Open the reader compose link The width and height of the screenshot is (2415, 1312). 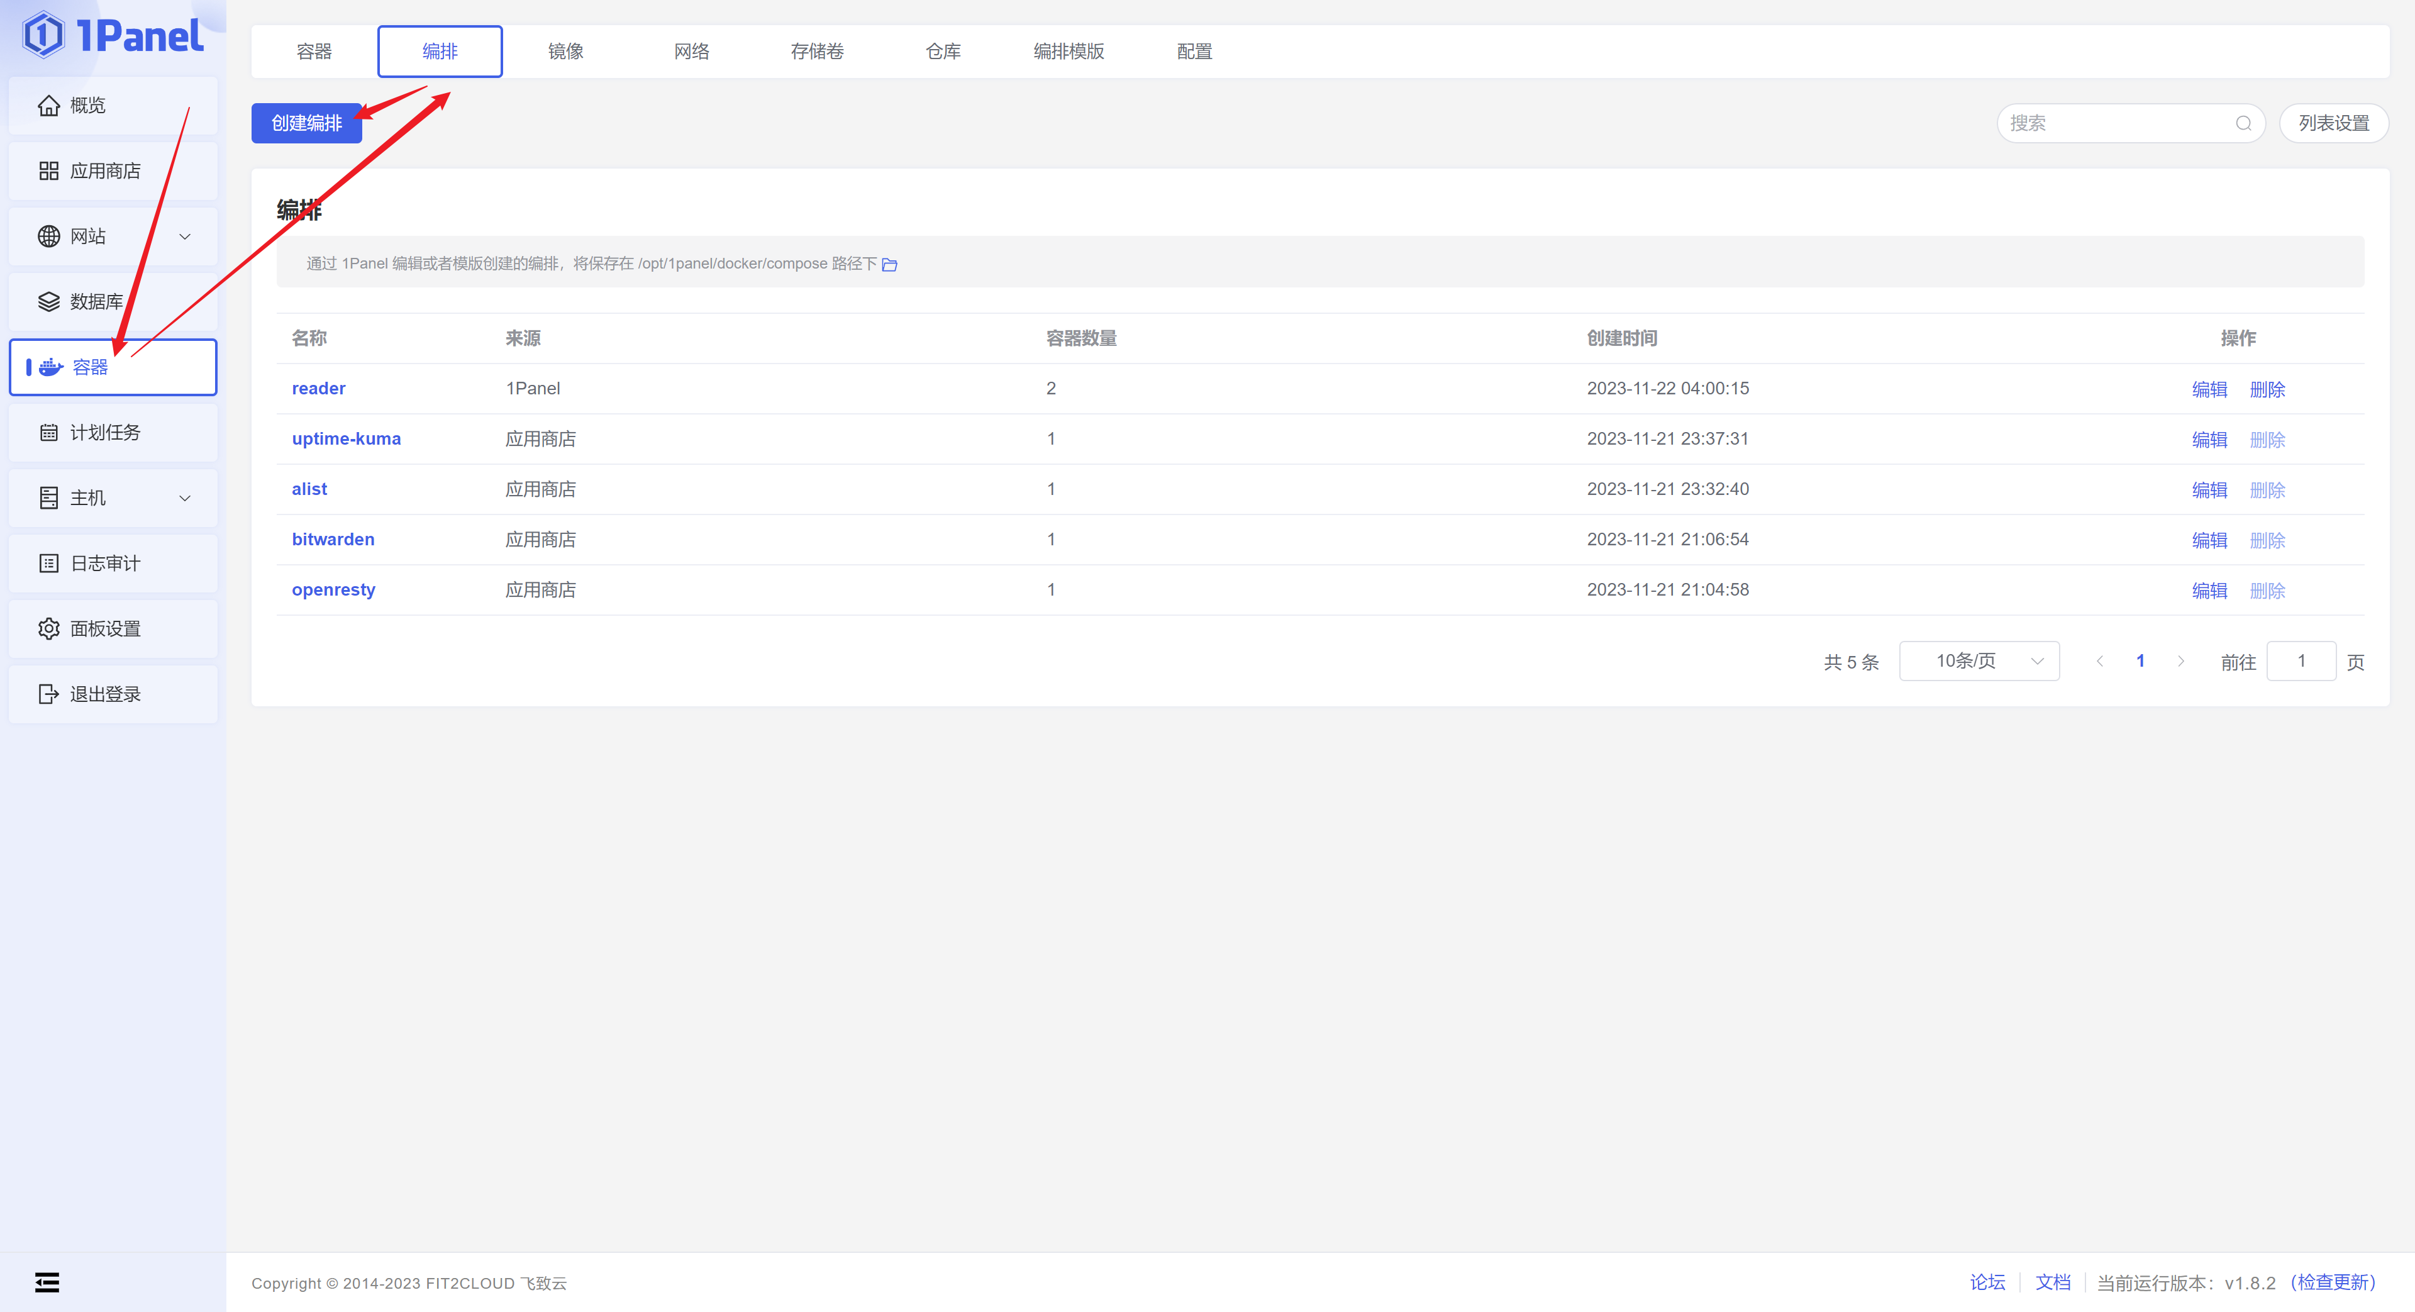318,388
